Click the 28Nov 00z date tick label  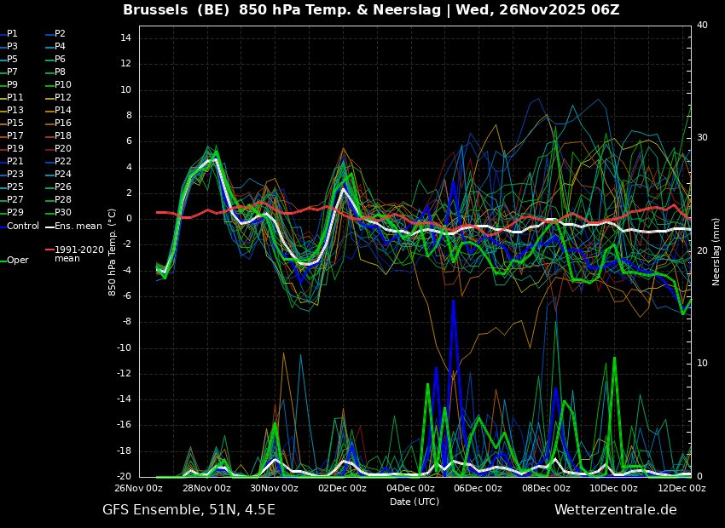point(207,488)
